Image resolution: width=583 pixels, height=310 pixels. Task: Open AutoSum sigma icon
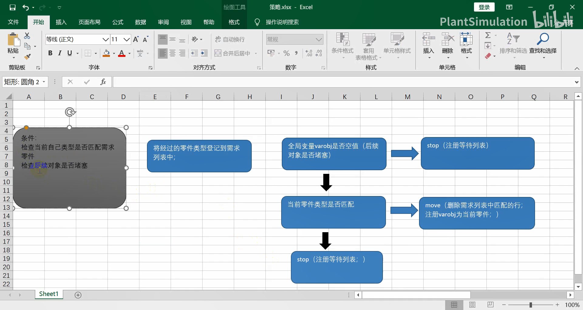(x=488, y=35)
